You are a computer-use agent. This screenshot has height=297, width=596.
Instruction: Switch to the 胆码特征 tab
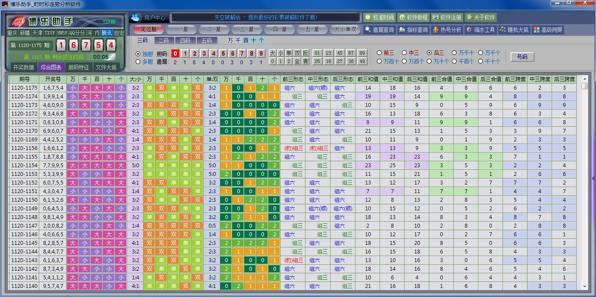78,67
